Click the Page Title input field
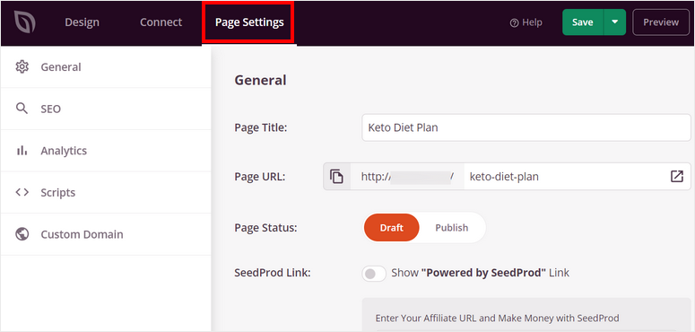695x332 pixels. [526, 127]
